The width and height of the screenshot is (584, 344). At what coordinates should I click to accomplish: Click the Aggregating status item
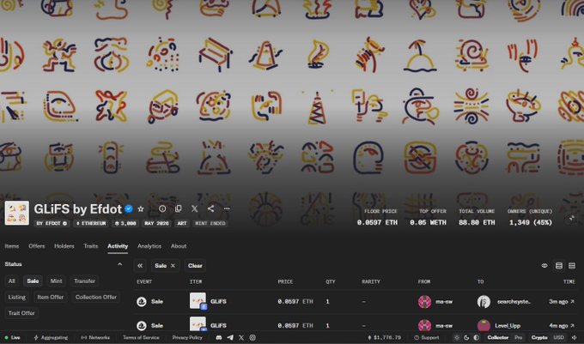click(51, 338)
